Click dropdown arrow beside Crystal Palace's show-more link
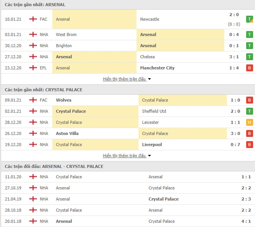Image resolution: width=255 pixels, height=227 pixels. [150, 156]
